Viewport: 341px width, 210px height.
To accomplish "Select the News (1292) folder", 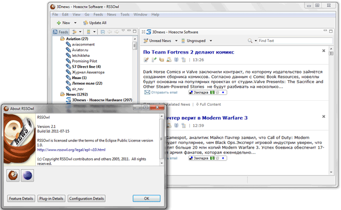I will (x=77, y=94).
